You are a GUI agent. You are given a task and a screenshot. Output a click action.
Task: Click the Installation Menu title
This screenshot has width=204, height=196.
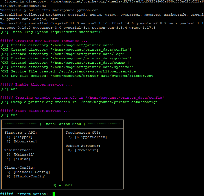pos(62,124)
